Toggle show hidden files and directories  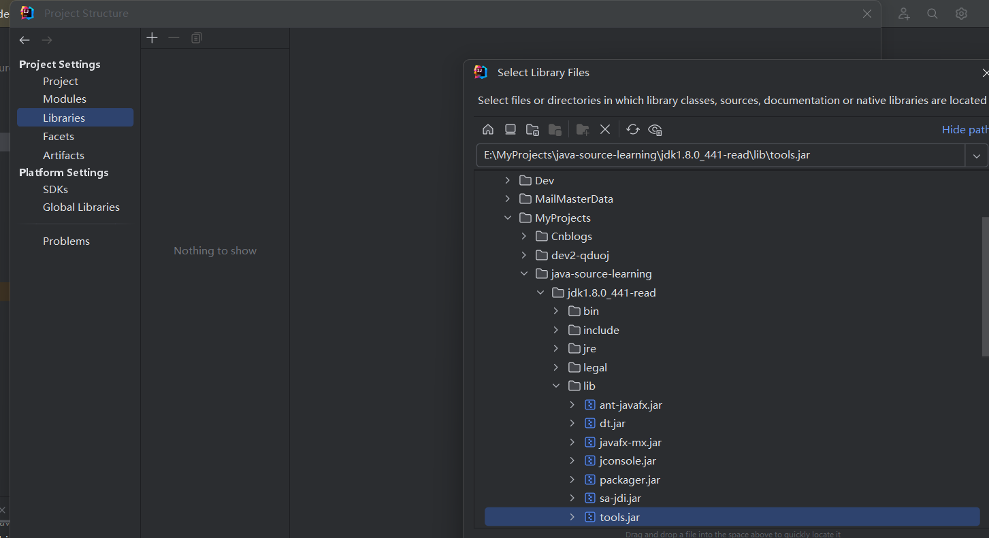click(655, 129)
